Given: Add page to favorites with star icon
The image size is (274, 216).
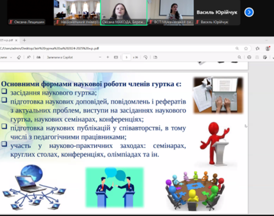Looking at the screenshot, I should [246, 49].
